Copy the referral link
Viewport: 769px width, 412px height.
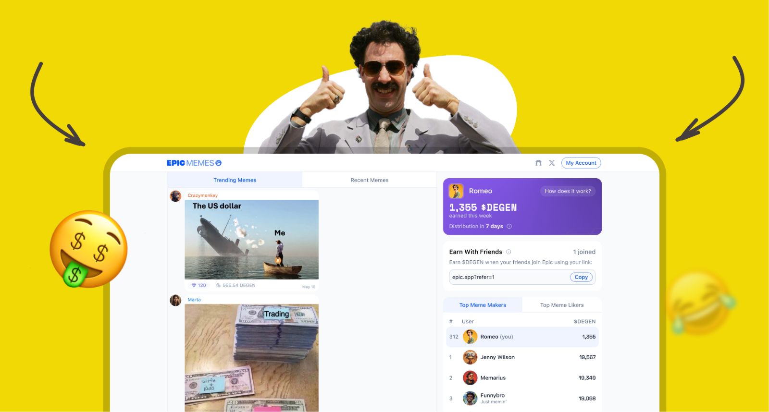point(581,278)
